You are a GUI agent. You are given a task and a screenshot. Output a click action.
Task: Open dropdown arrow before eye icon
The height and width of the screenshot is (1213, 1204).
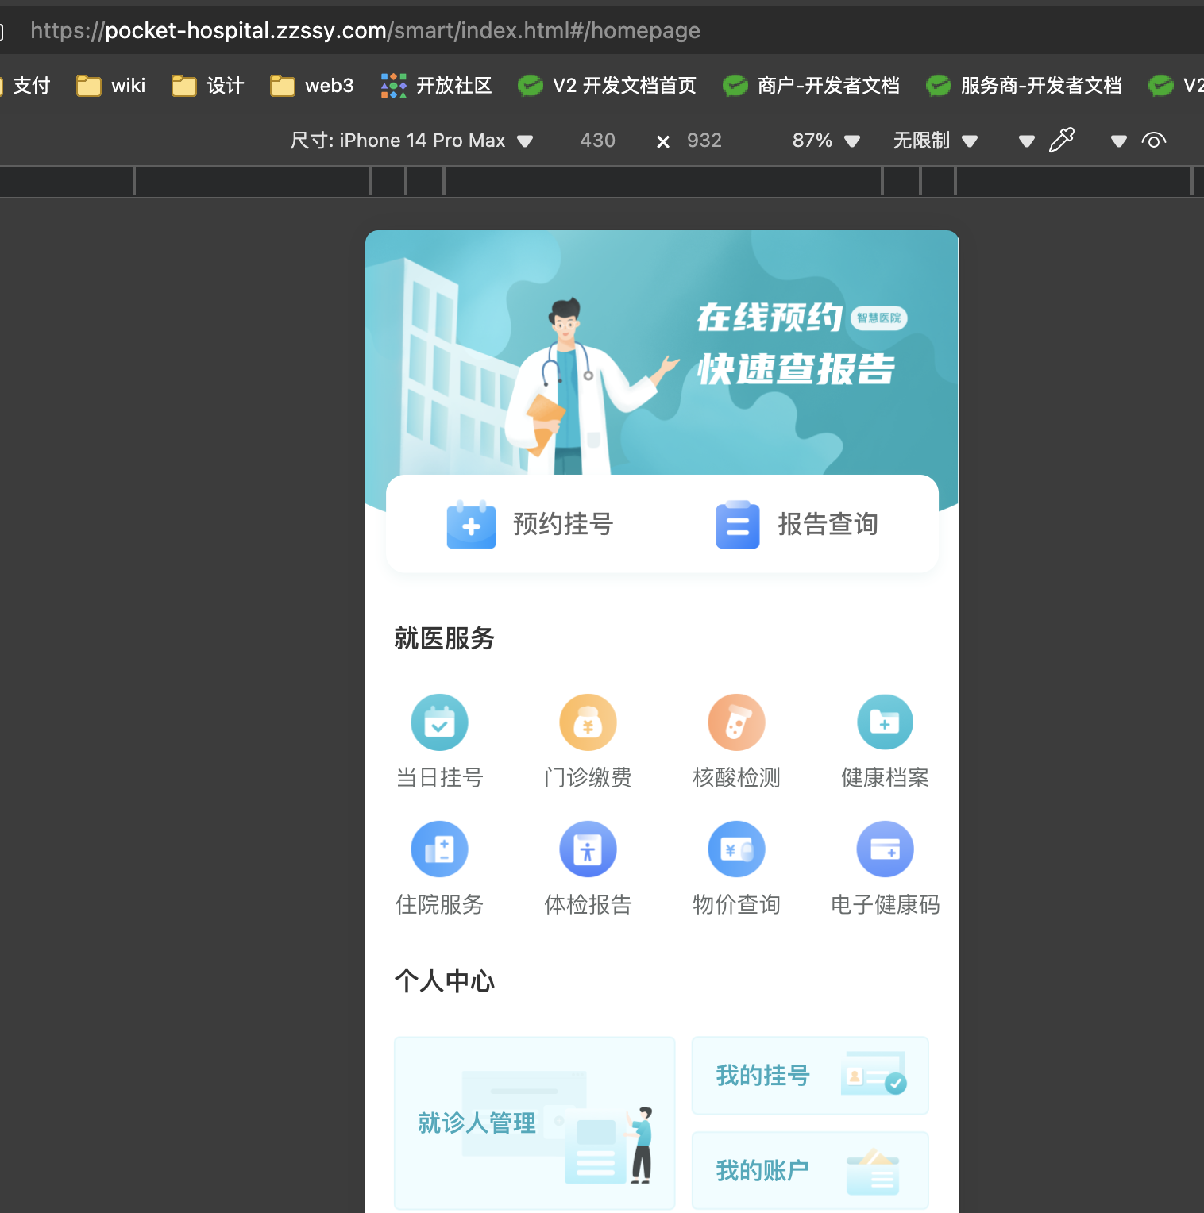tap(1119, 141)
